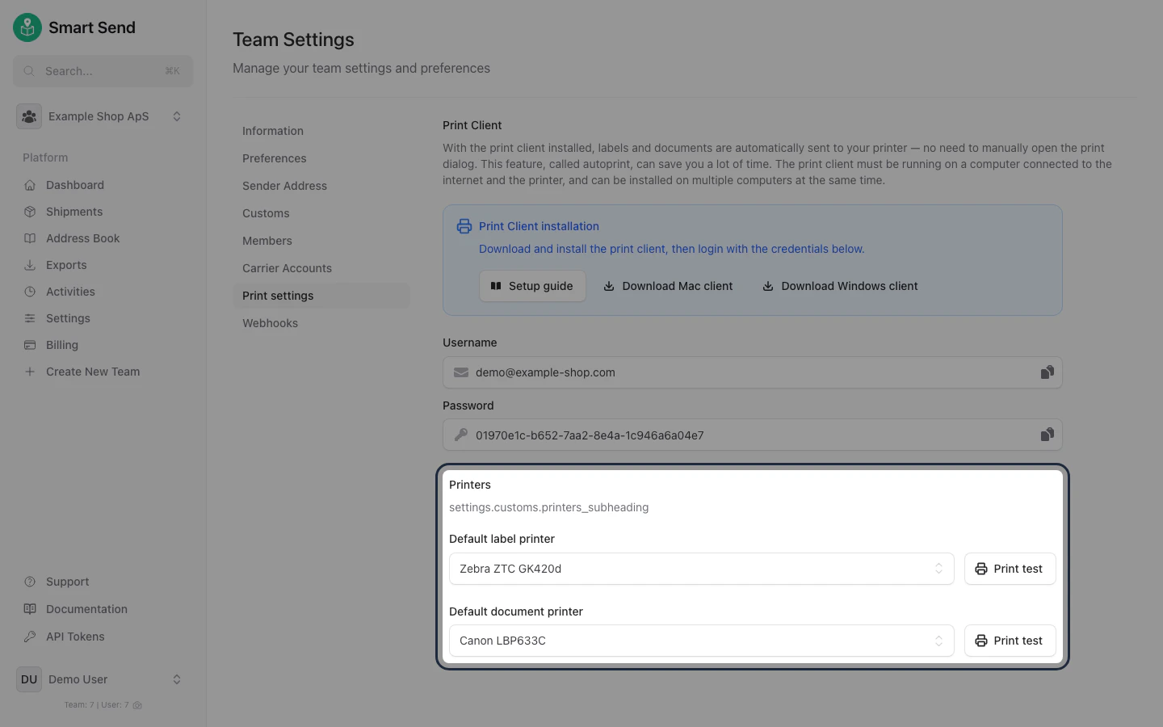Open the Address Book section
1163x727 pixels.
[x=82, y=238]
